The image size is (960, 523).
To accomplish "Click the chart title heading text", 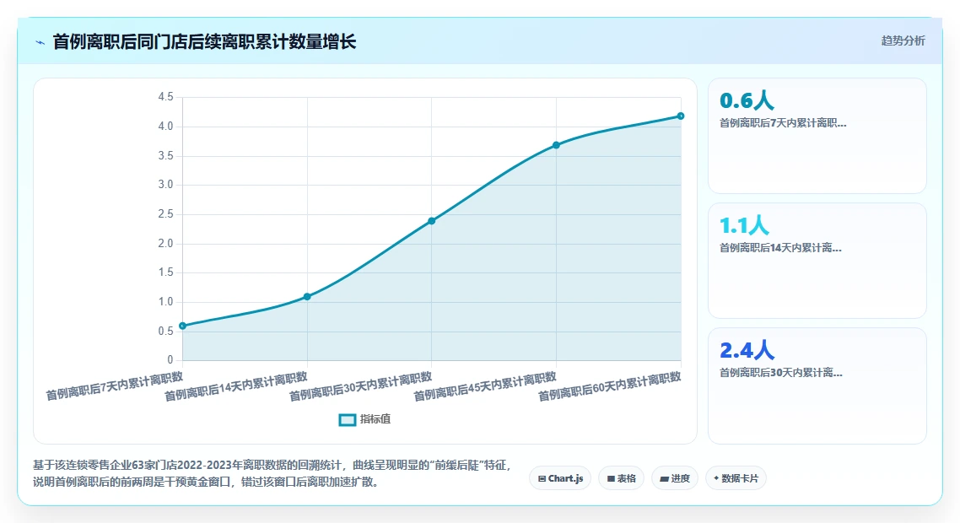I will 204,42.
